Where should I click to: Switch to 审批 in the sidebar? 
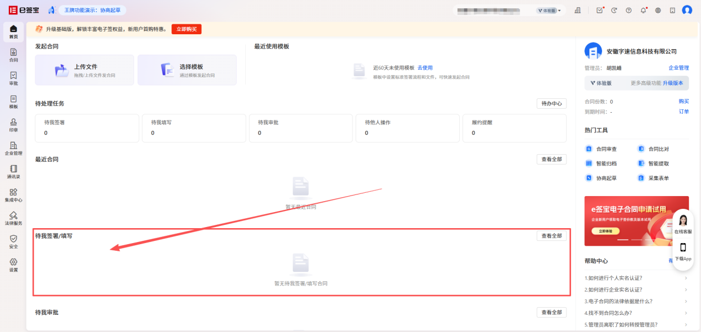point(13,78)
